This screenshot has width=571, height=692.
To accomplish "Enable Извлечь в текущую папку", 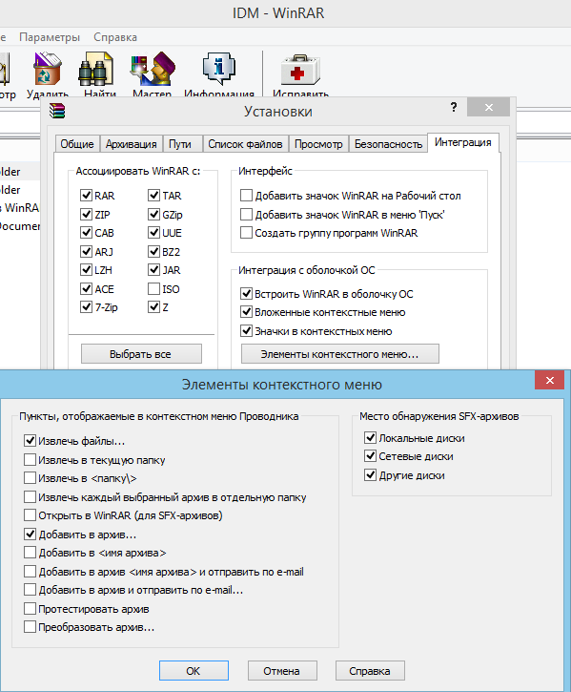I will tap(30, 460).
